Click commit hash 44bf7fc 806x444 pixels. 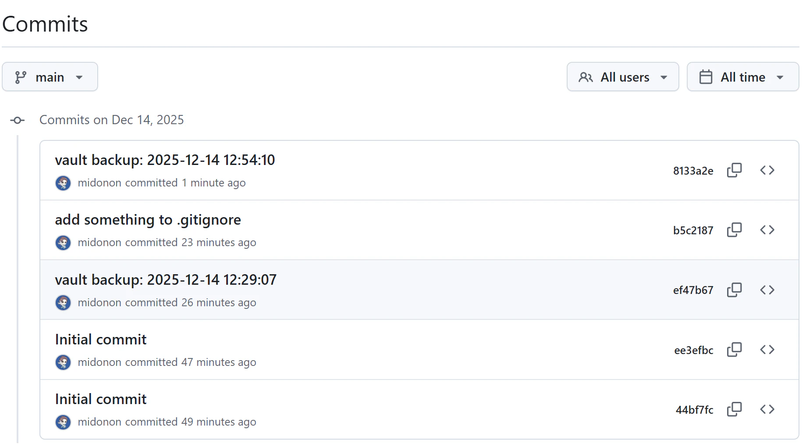coord(694,410)
